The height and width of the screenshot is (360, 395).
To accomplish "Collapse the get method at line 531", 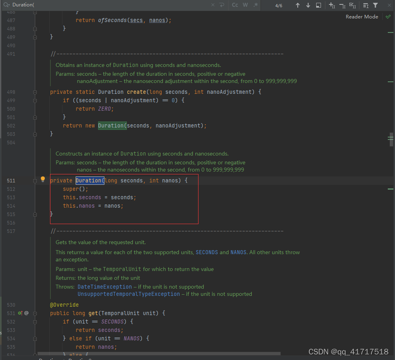I will point(35,313).
